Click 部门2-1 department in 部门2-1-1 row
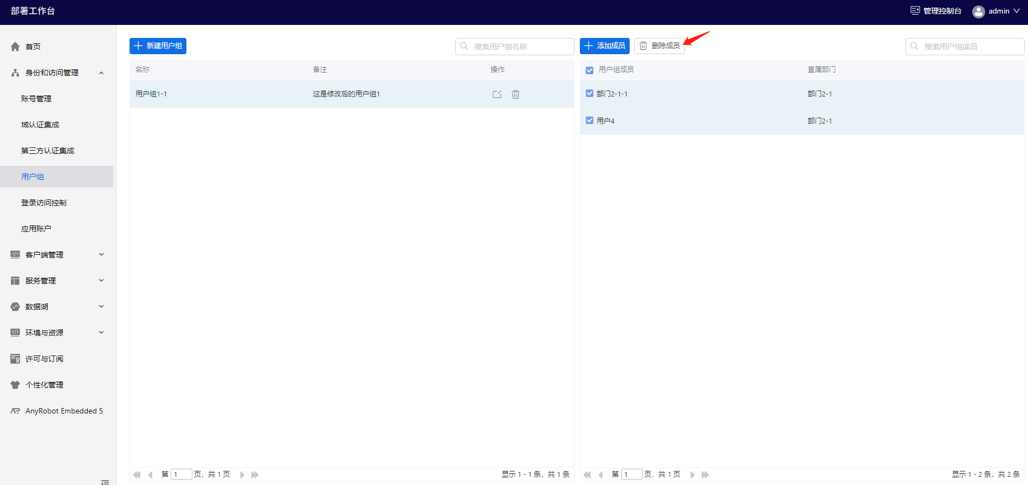The width and height of the screenshot is (1028, 485). [820, 94]
